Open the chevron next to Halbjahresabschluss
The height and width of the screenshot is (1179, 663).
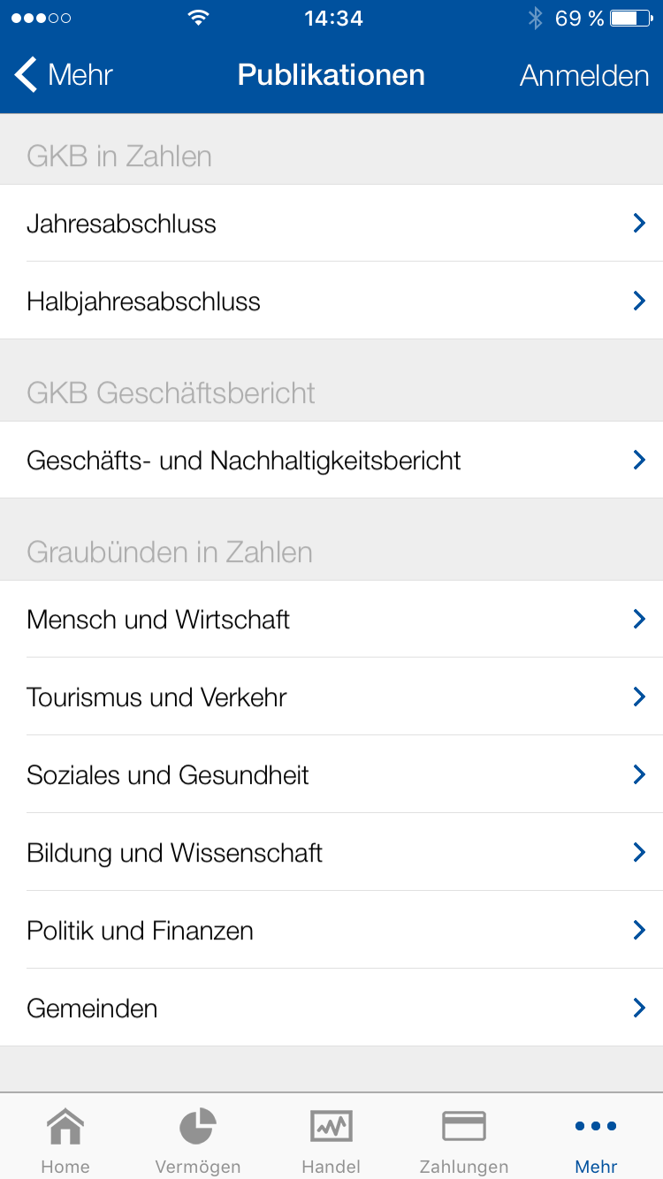639,301
